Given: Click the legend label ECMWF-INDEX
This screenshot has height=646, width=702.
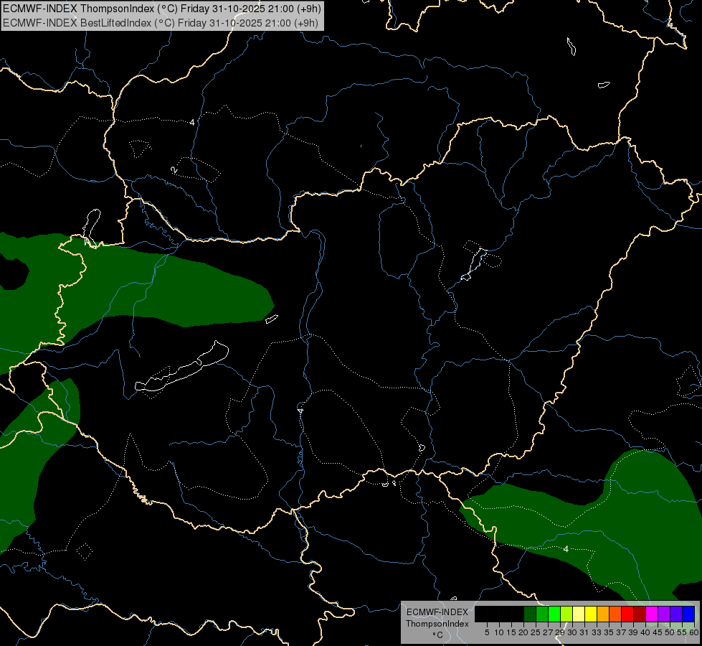Looking at the screenshot, I should (x=437, y=612).
